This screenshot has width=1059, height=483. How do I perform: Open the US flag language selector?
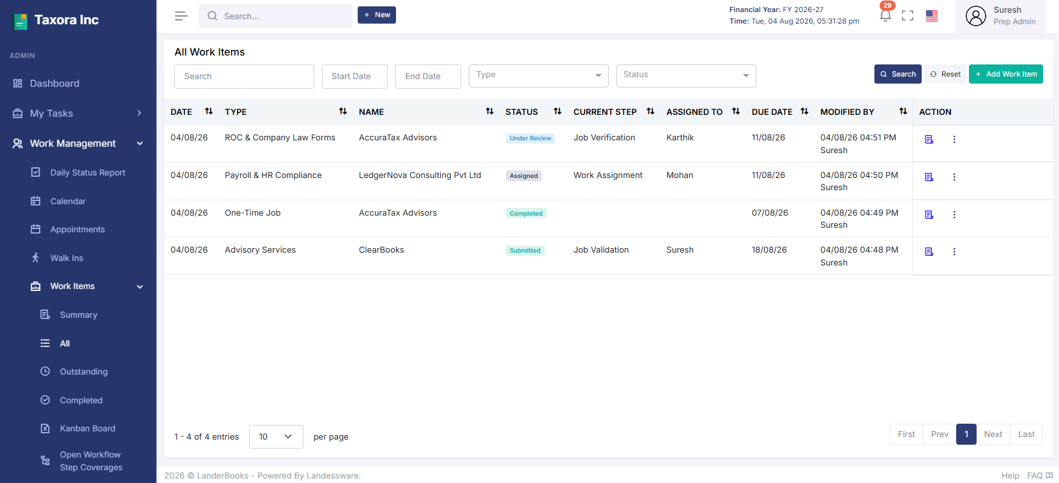coord(932,16)
